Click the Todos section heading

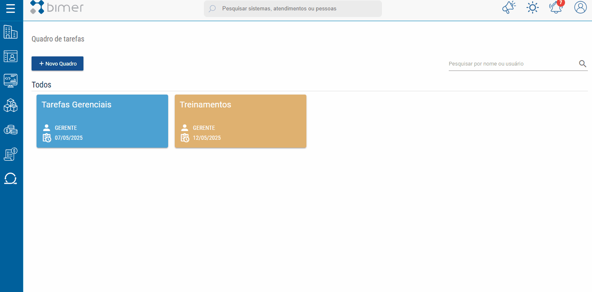tap(42, 85)
